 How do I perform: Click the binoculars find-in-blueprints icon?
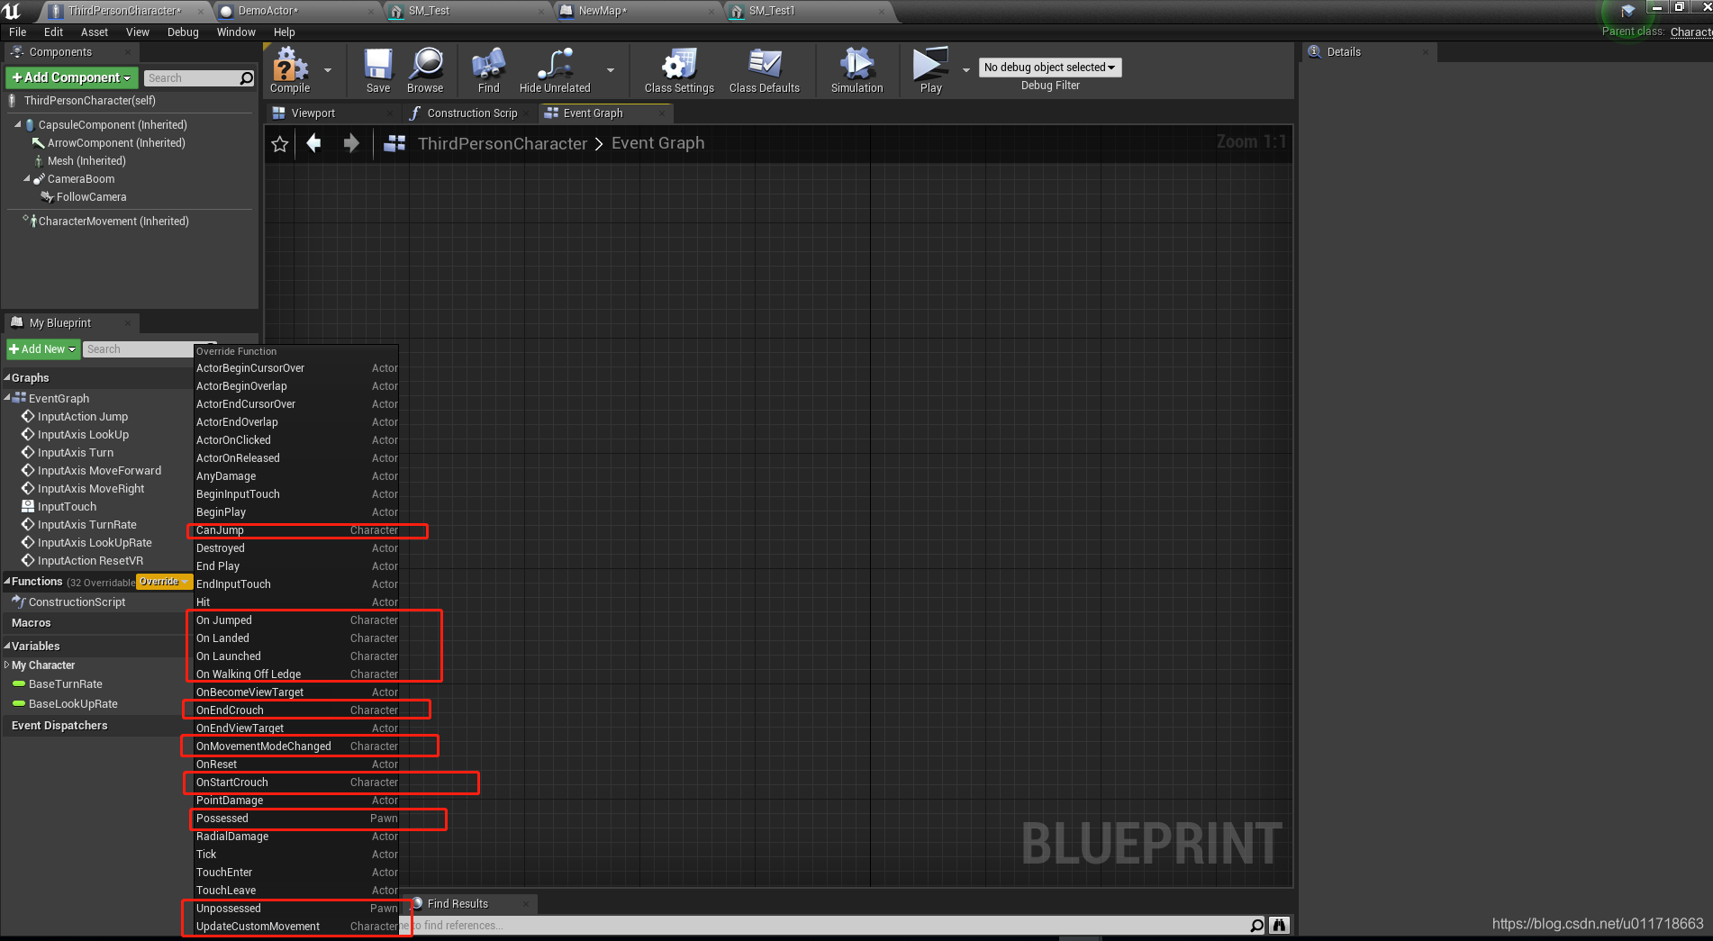pyautogui.click(x=1279, y=925)
